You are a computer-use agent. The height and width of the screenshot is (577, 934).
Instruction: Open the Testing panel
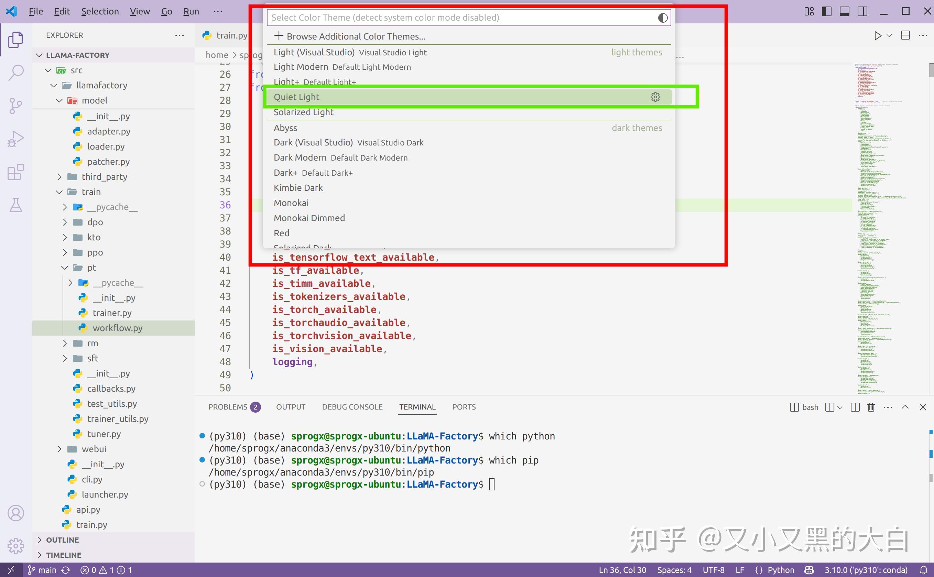(x=15, y=205)
